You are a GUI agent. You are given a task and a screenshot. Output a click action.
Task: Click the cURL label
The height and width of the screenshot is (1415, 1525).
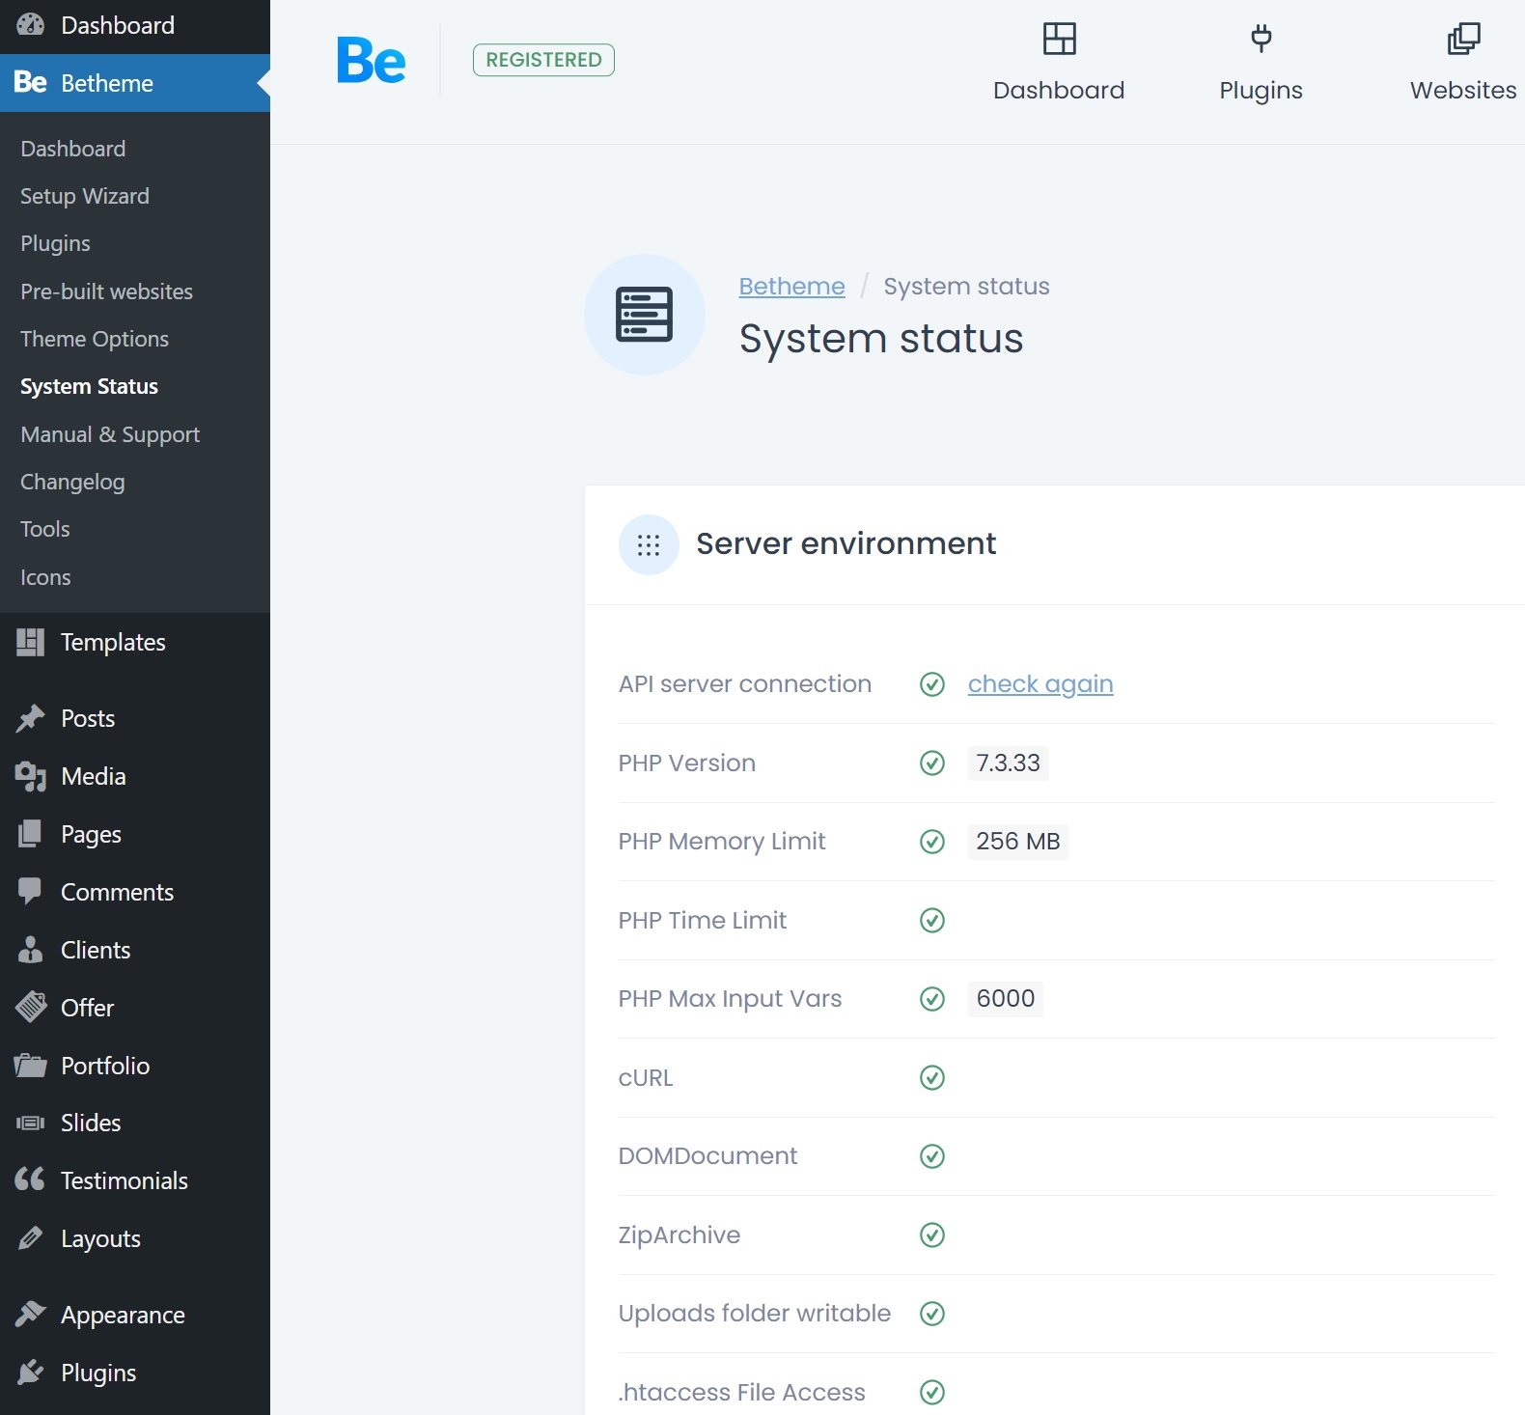pyautogui.click(x=646, y=1078)
